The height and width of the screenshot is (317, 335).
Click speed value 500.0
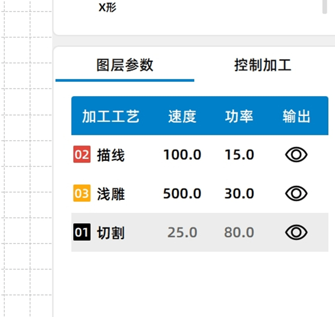pos(182,193)
